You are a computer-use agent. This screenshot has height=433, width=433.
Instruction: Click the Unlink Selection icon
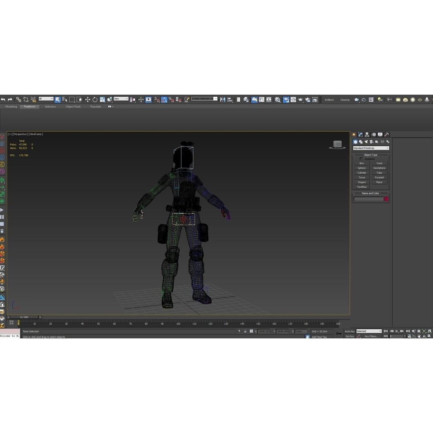tap(26, 100)
